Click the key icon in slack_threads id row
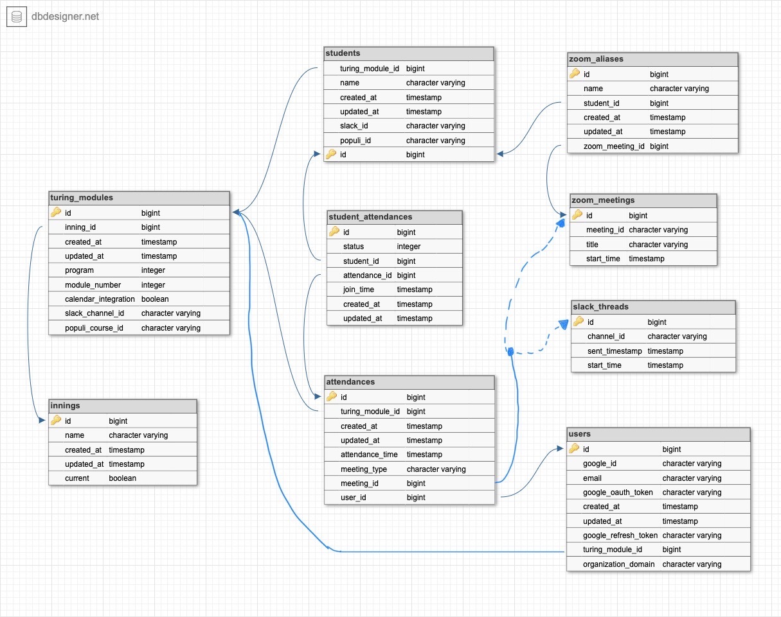781x617 pixels. (x=579, y=322)
